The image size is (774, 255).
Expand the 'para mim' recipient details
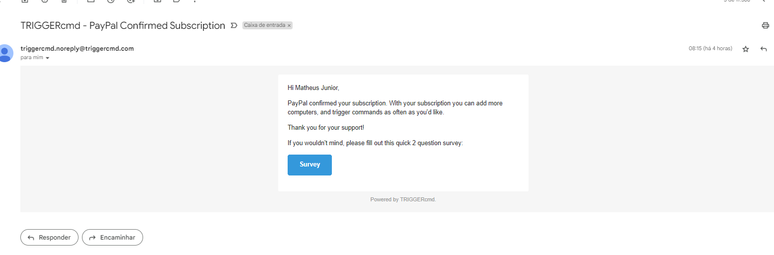tap(48, 58)
